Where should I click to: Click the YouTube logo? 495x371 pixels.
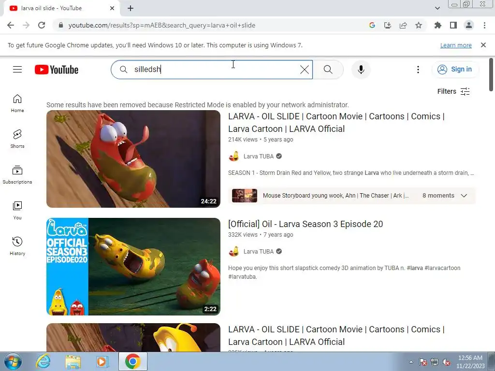pyautogui.click(x=57, y=70)
